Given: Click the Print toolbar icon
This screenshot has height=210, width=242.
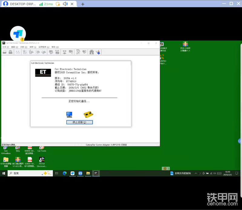Looking at the screenshot, I should coord(5,52).
